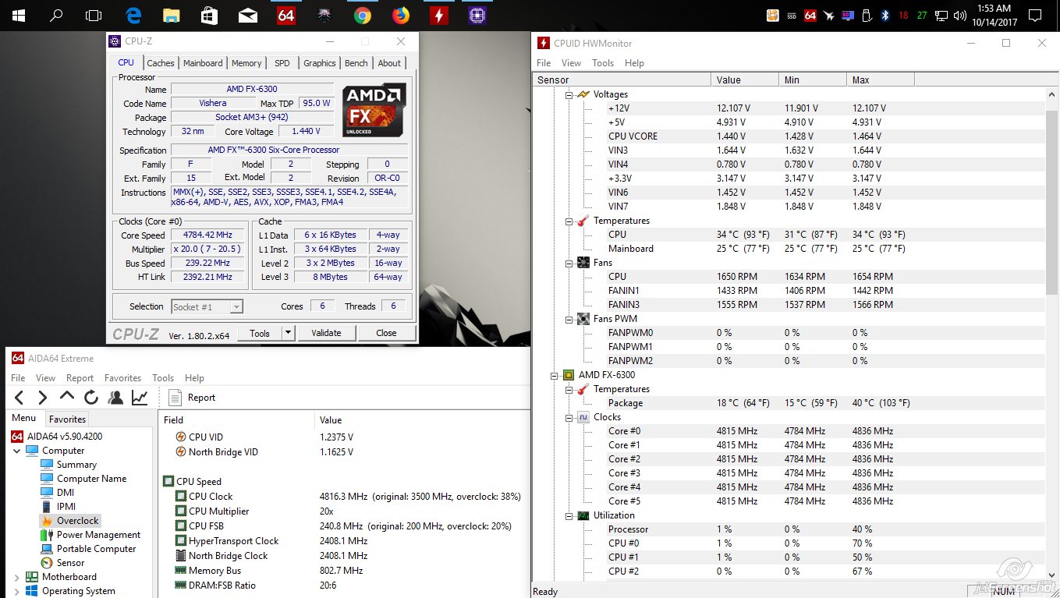
Task: Open HWMonitor File menu
Action: pos(544,63)
